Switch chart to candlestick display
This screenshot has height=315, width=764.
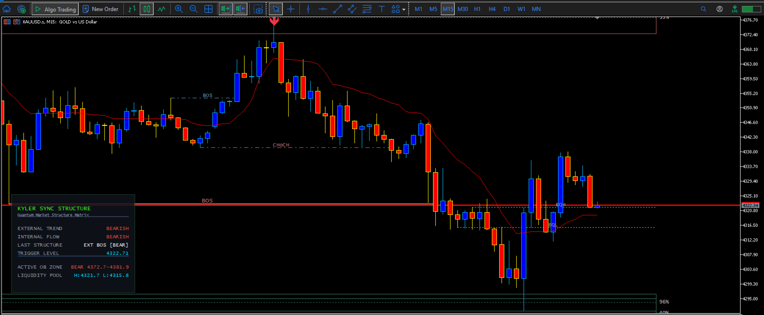click(147, 9)
